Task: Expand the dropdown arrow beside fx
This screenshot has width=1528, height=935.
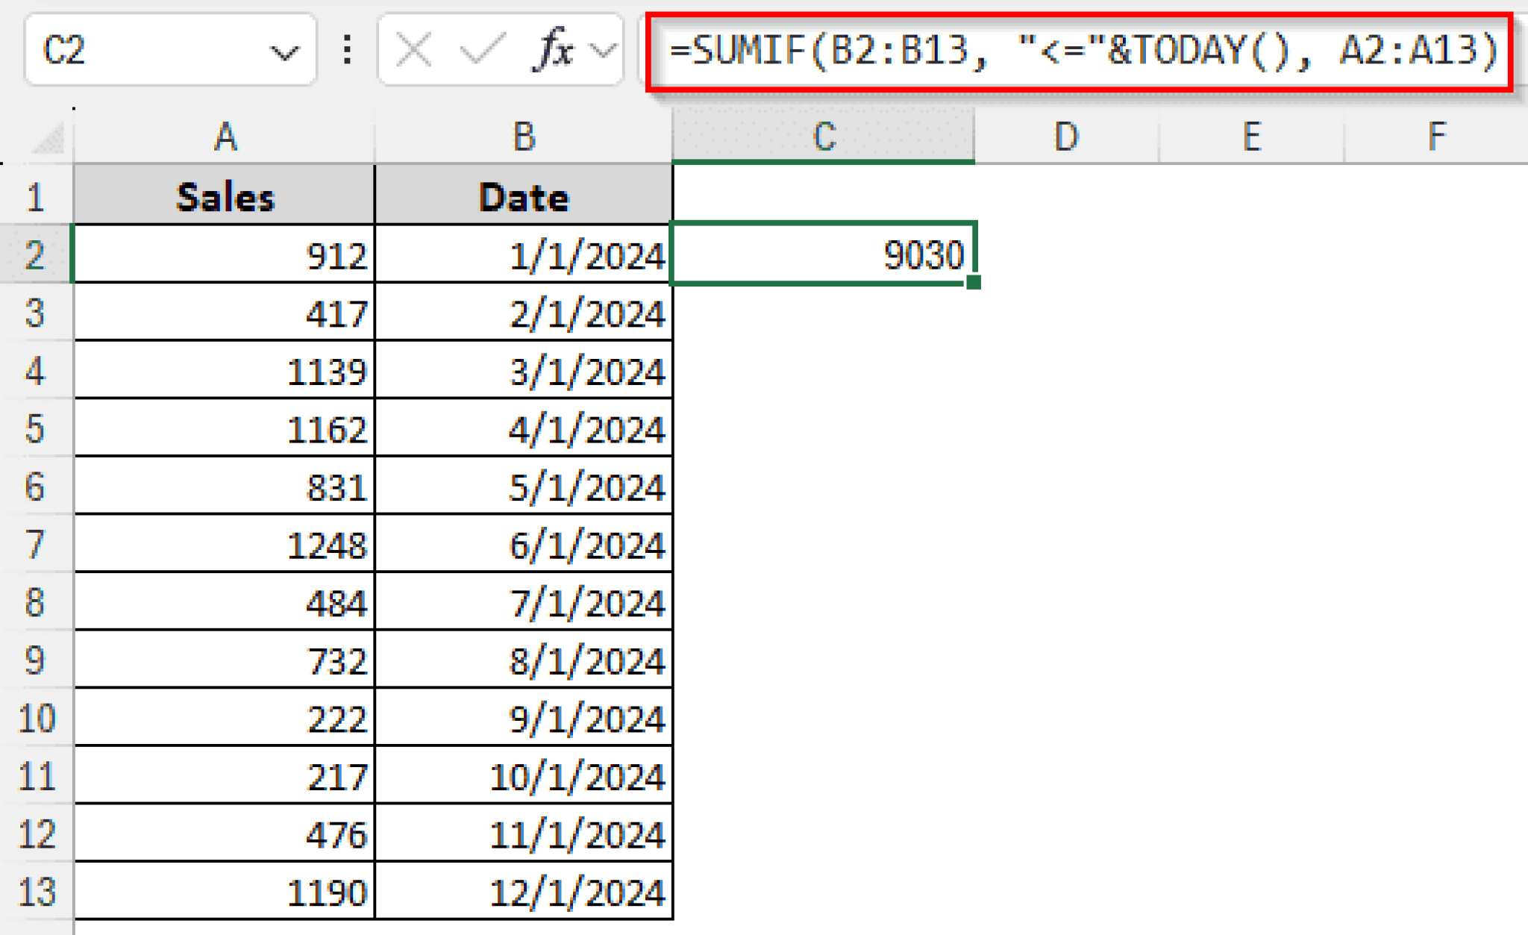Action: coord(603,51)
